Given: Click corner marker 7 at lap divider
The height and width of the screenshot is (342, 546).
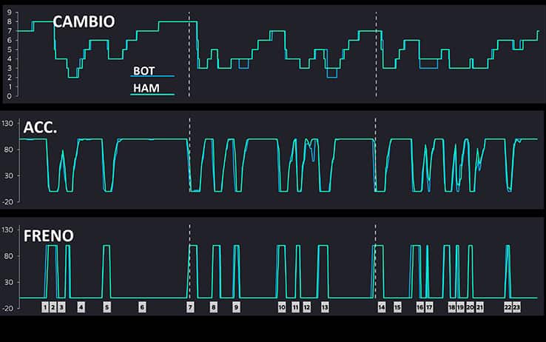Looking at the screenshot, I should pos(190,306).
